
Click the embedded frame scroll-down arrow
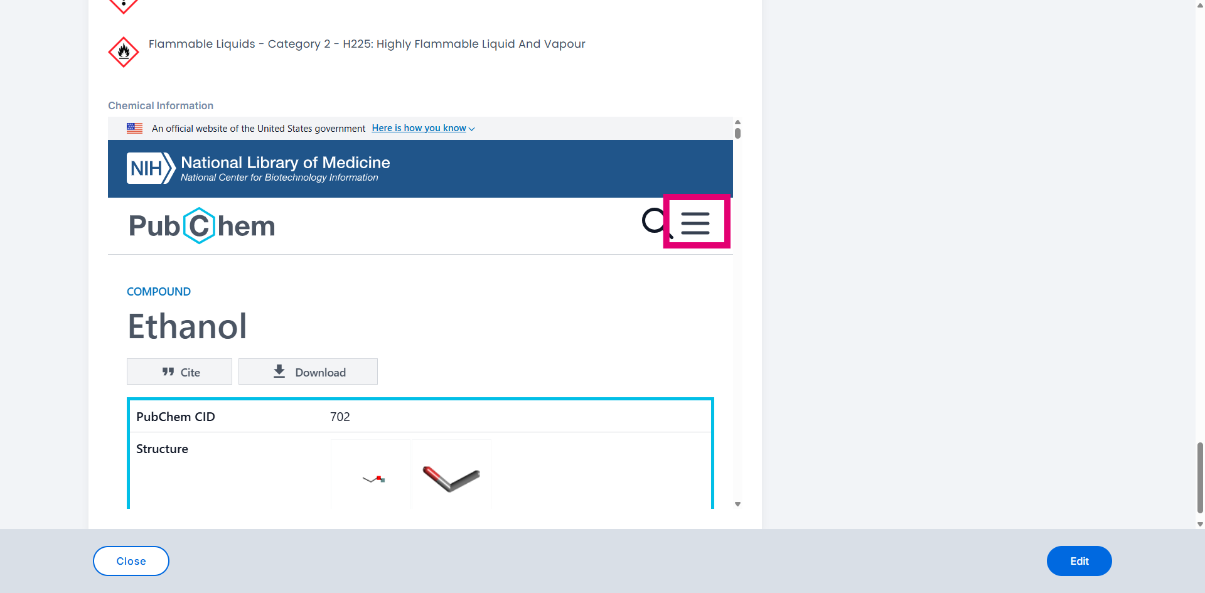pyautogui.click(x=738, y=504)
